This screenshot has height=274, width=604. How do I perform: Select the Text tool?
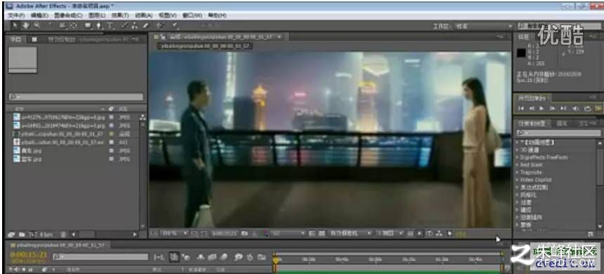click(110, 26)
